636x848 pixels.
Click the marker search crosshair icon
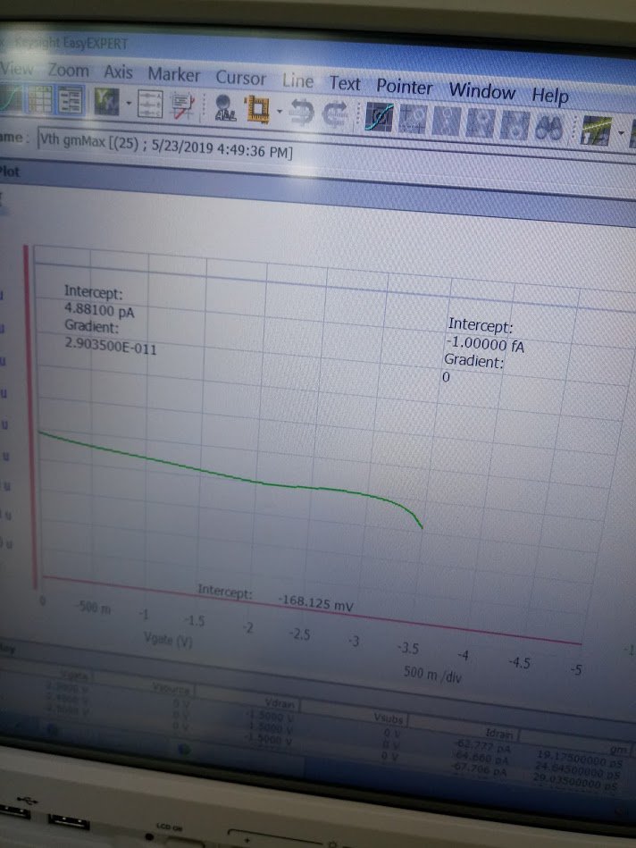coord(412,119)
